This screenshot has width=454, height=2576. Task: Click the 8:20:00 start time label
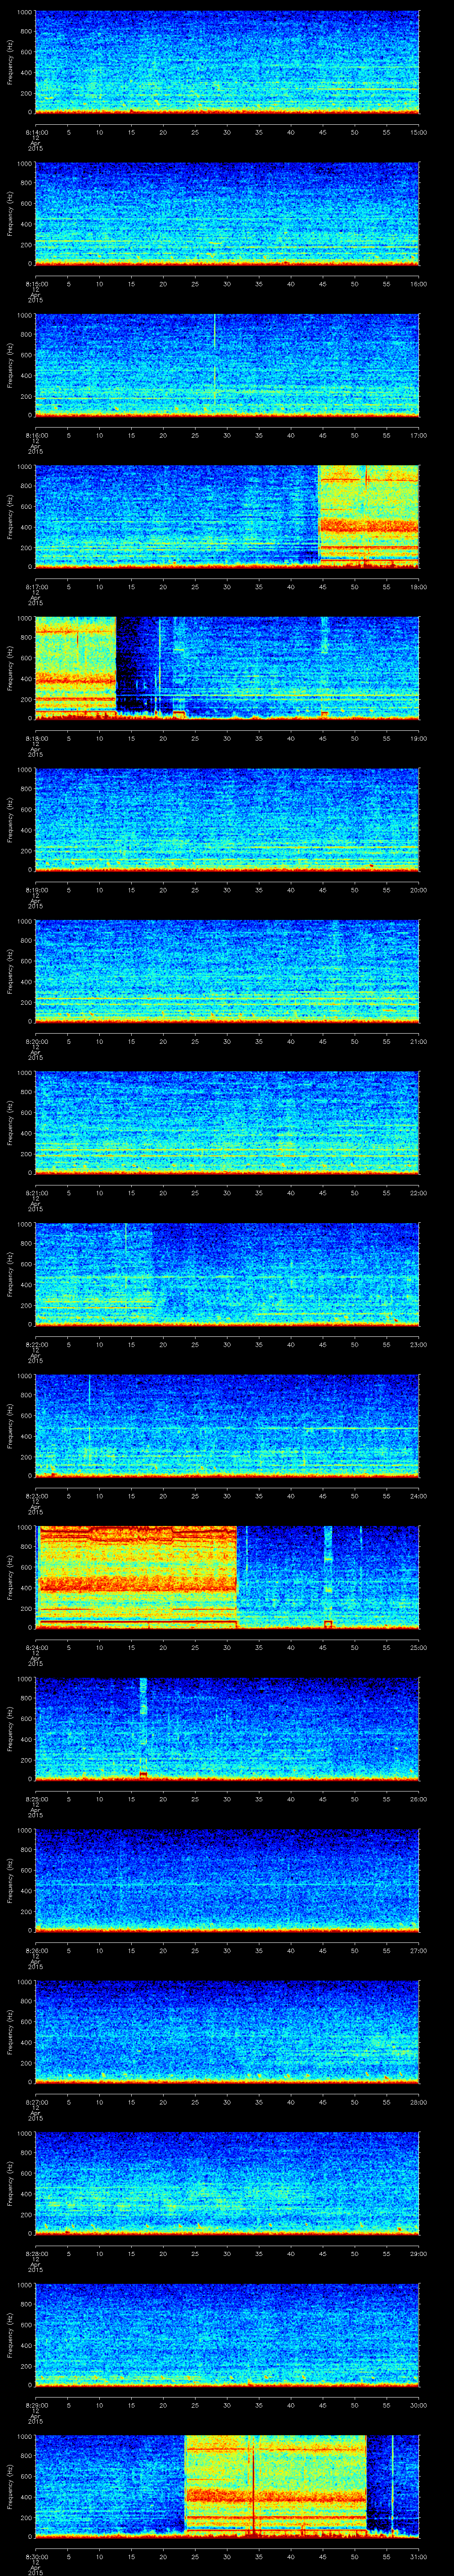[36, 1041]
